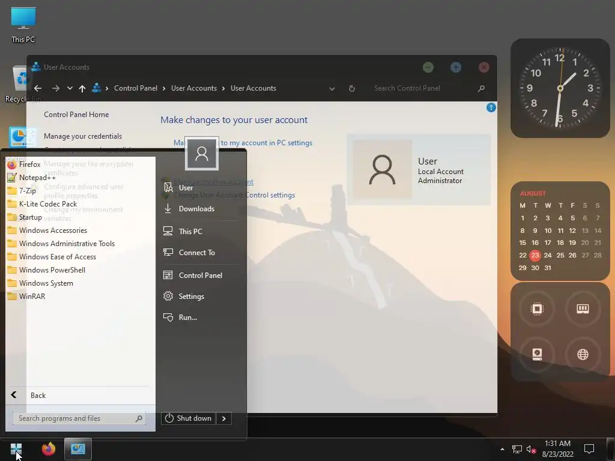
Task: Expand Windows Ease of Access folder
Action: 52,257
